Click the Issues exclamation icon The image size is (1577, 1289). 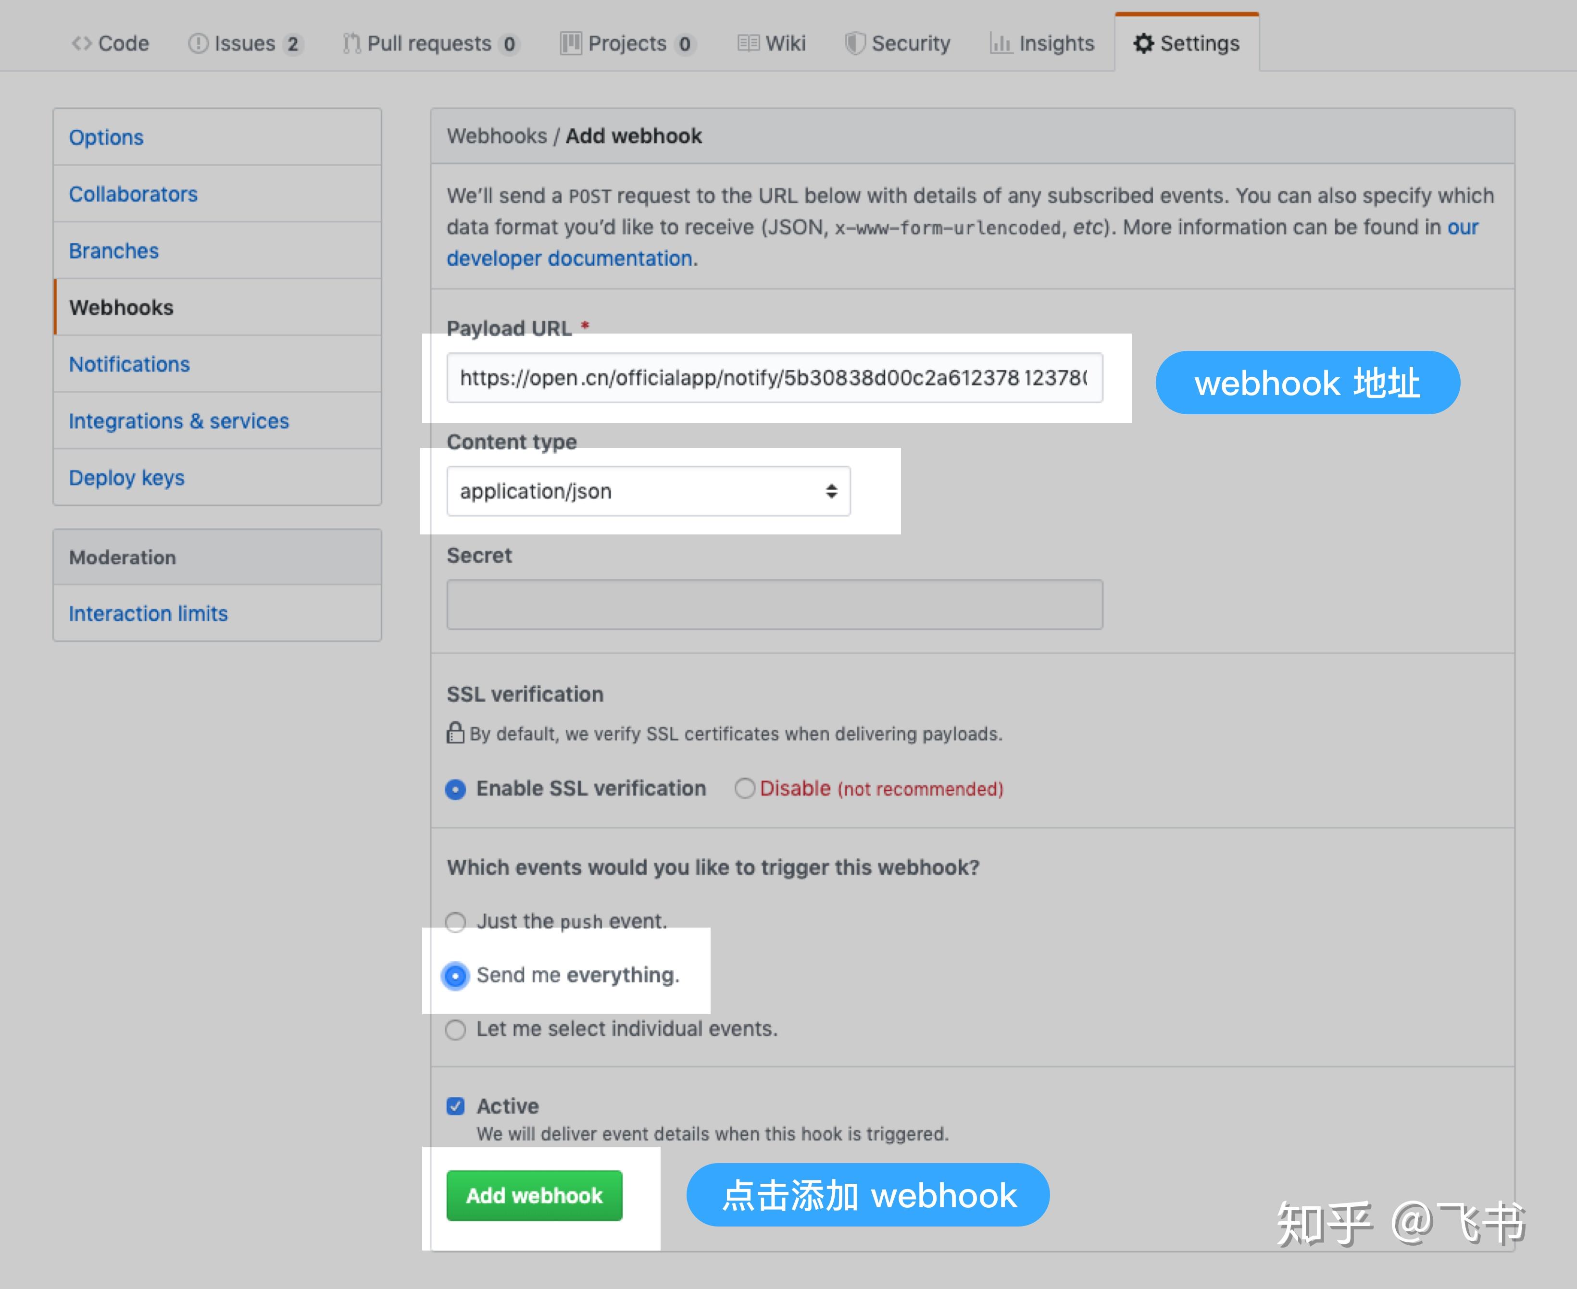click(198, 44)
